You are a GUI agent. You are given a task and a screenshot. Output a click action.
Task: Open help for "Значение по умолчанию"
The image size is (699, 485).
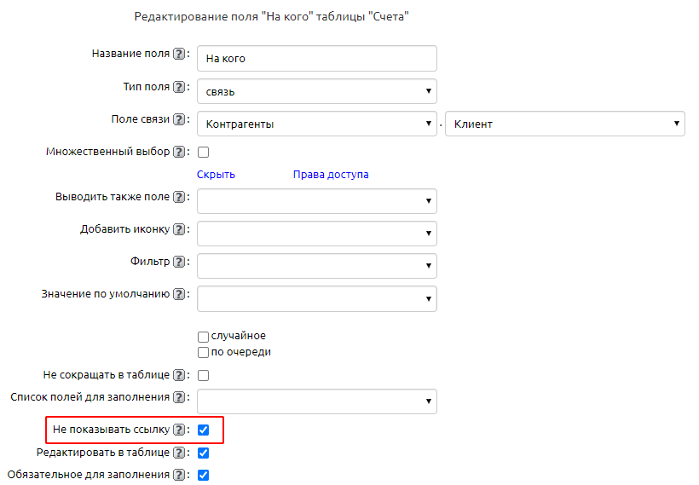tap(179, 294)
